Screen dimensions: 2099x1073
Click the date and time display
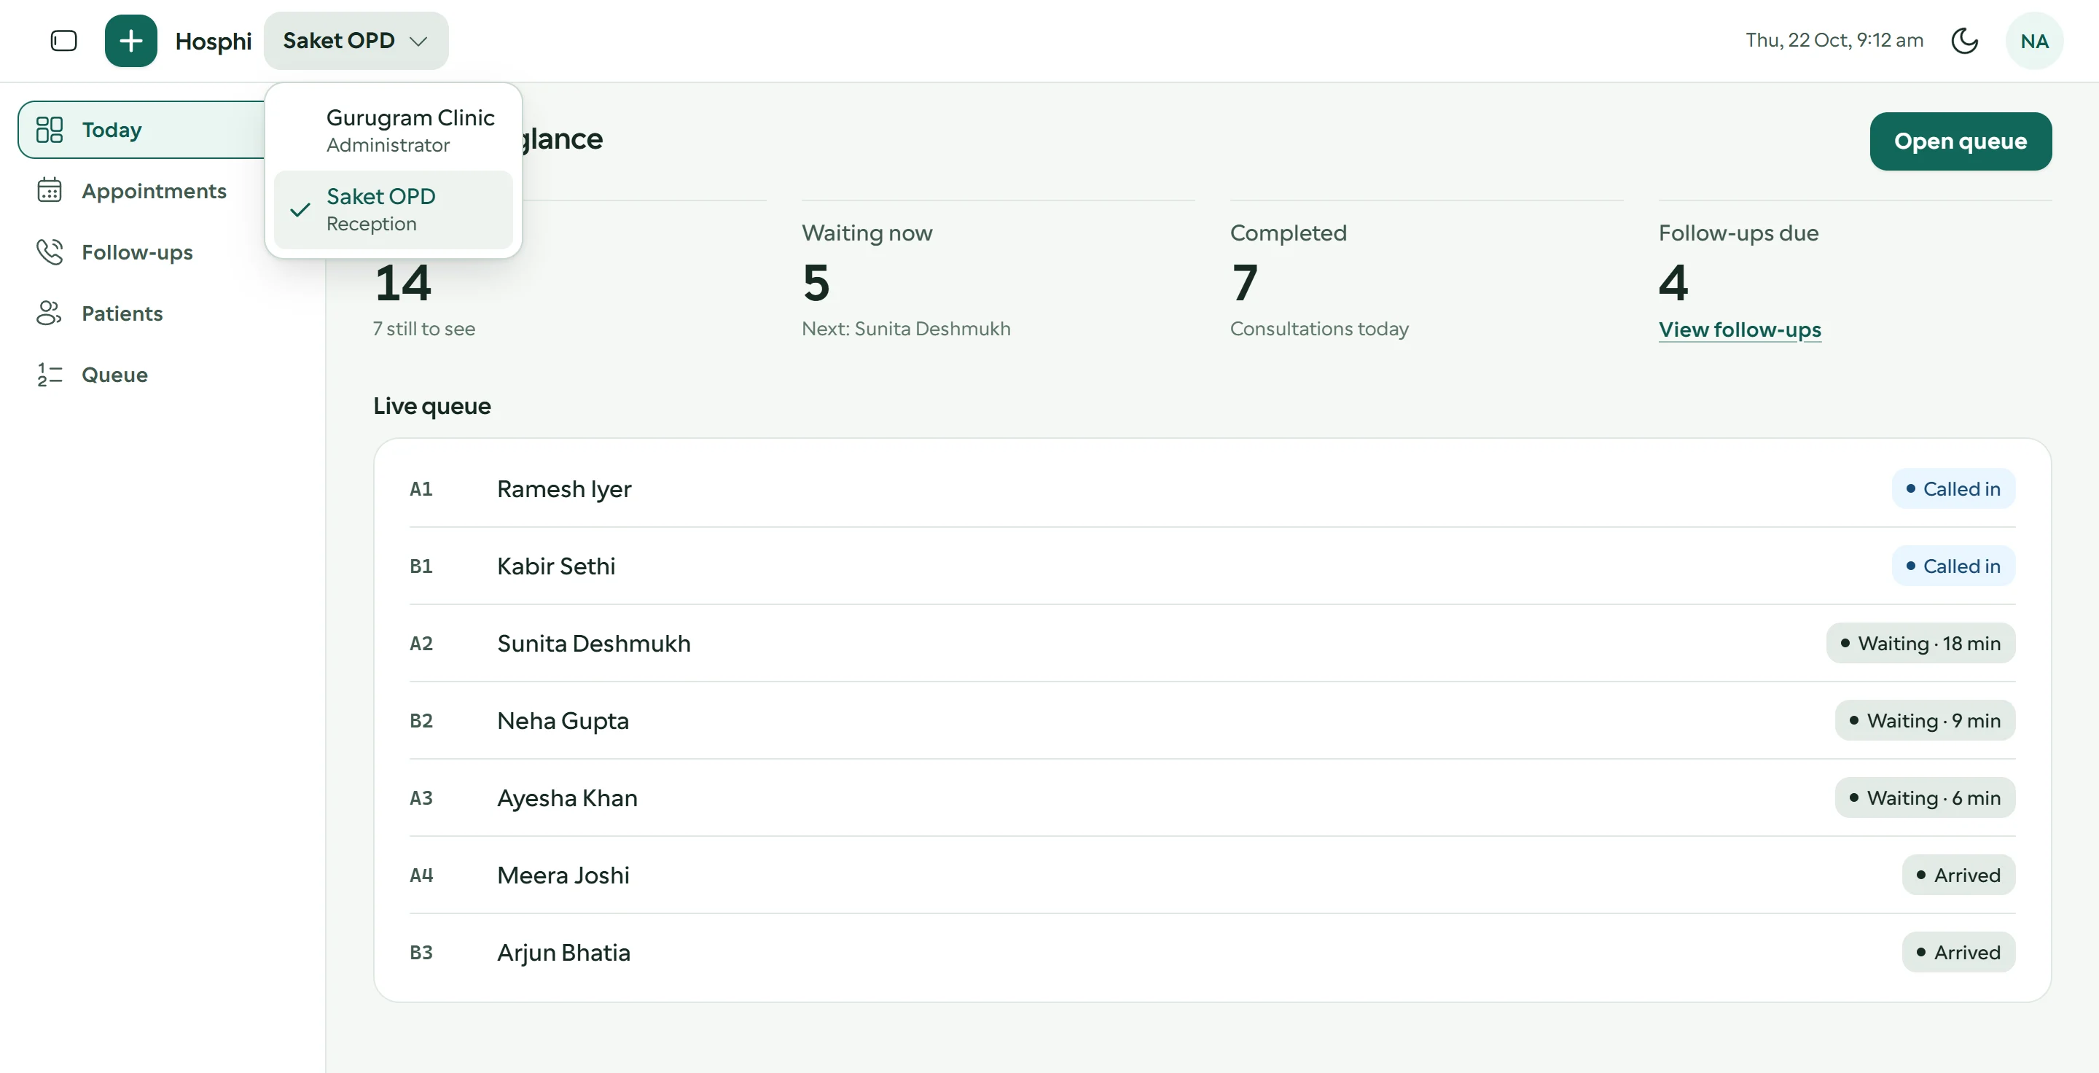tap(1834, 41)
